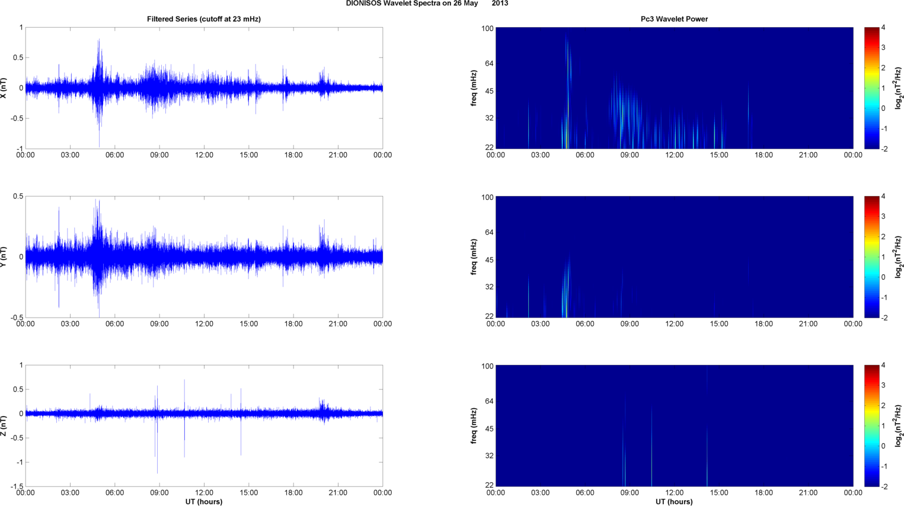Click the log2(nT²/Hz) label of the top color bar
Screen dimensions: 904x506
click(899, 88)
